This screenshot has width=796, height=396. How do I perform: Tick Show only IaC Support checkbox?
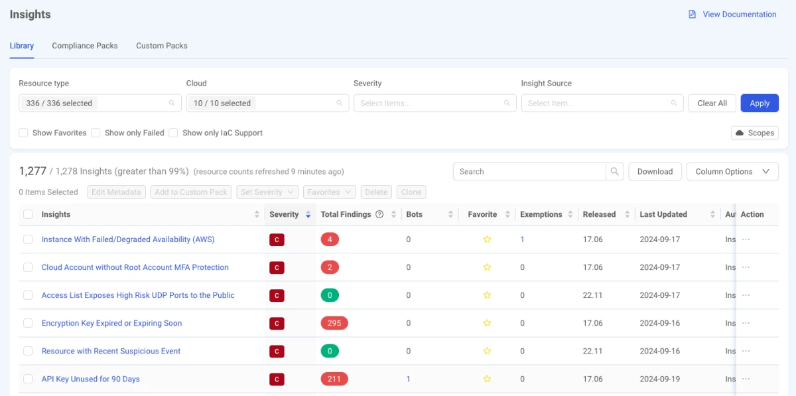pyautogui.click(x=173, y=133)
